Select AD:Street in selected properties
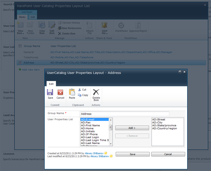The width and height of the screenshot is (211, 171). click(x=168, y=119)
